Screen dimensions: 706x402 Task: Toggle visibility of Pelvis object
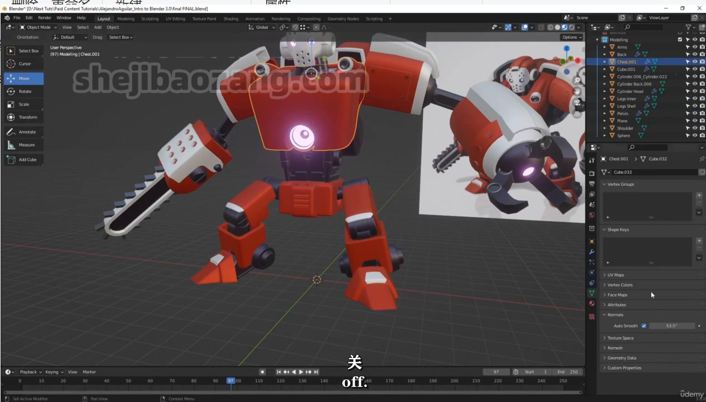click(x=695, y=113)
